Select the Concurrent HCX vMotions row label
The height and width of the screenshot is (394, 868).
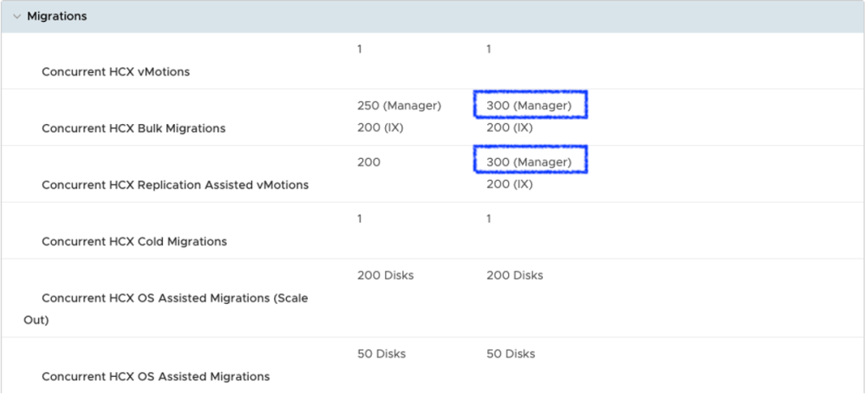(x=115, y=72)
